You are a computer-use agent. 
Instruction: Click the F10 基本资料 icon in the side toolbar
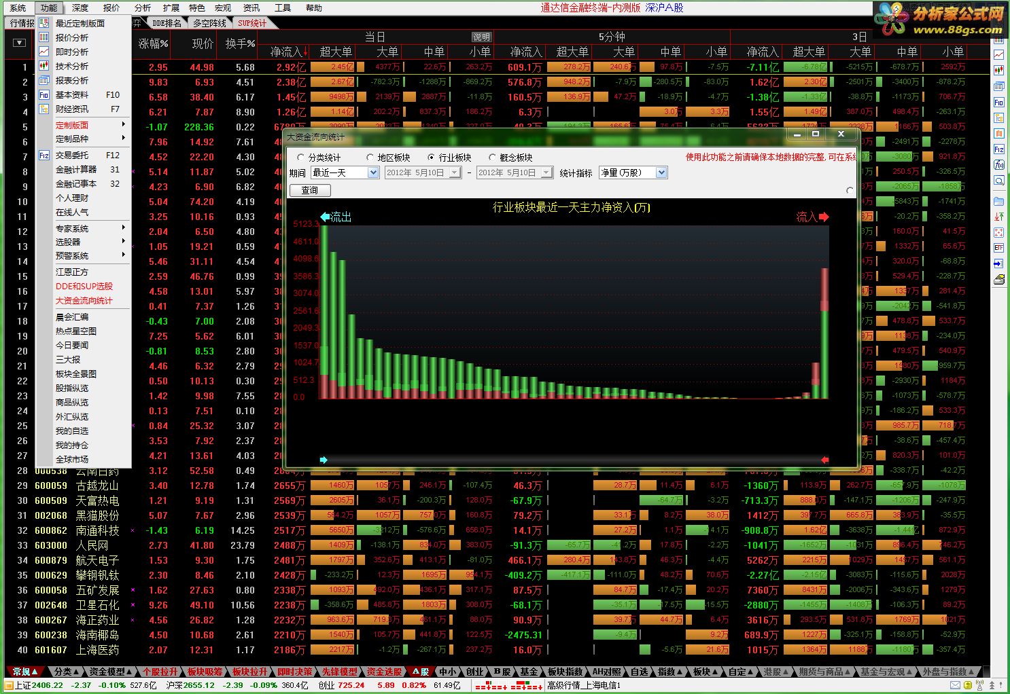[x=999, y=102]
